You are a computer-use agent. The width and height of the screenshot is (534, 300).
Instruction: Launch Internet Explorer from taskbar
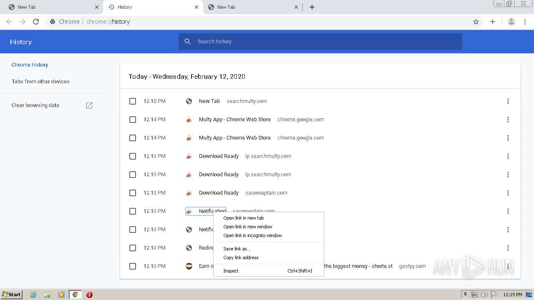tap(33, 295)
